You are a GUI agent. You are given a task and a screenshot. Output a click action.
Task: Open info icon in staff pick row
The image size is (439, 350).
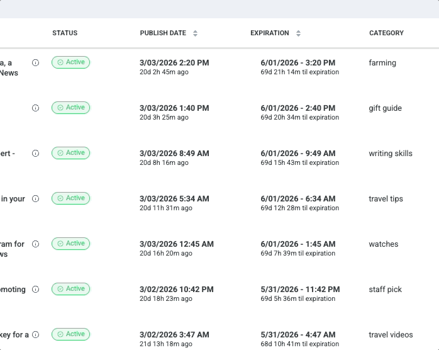tap(35, 289)
